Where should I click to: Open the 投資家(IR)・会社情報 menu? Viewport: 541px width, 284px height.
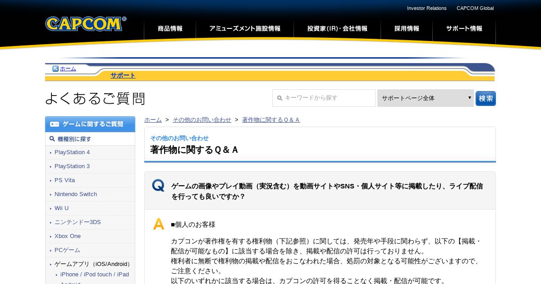(337, 28)
